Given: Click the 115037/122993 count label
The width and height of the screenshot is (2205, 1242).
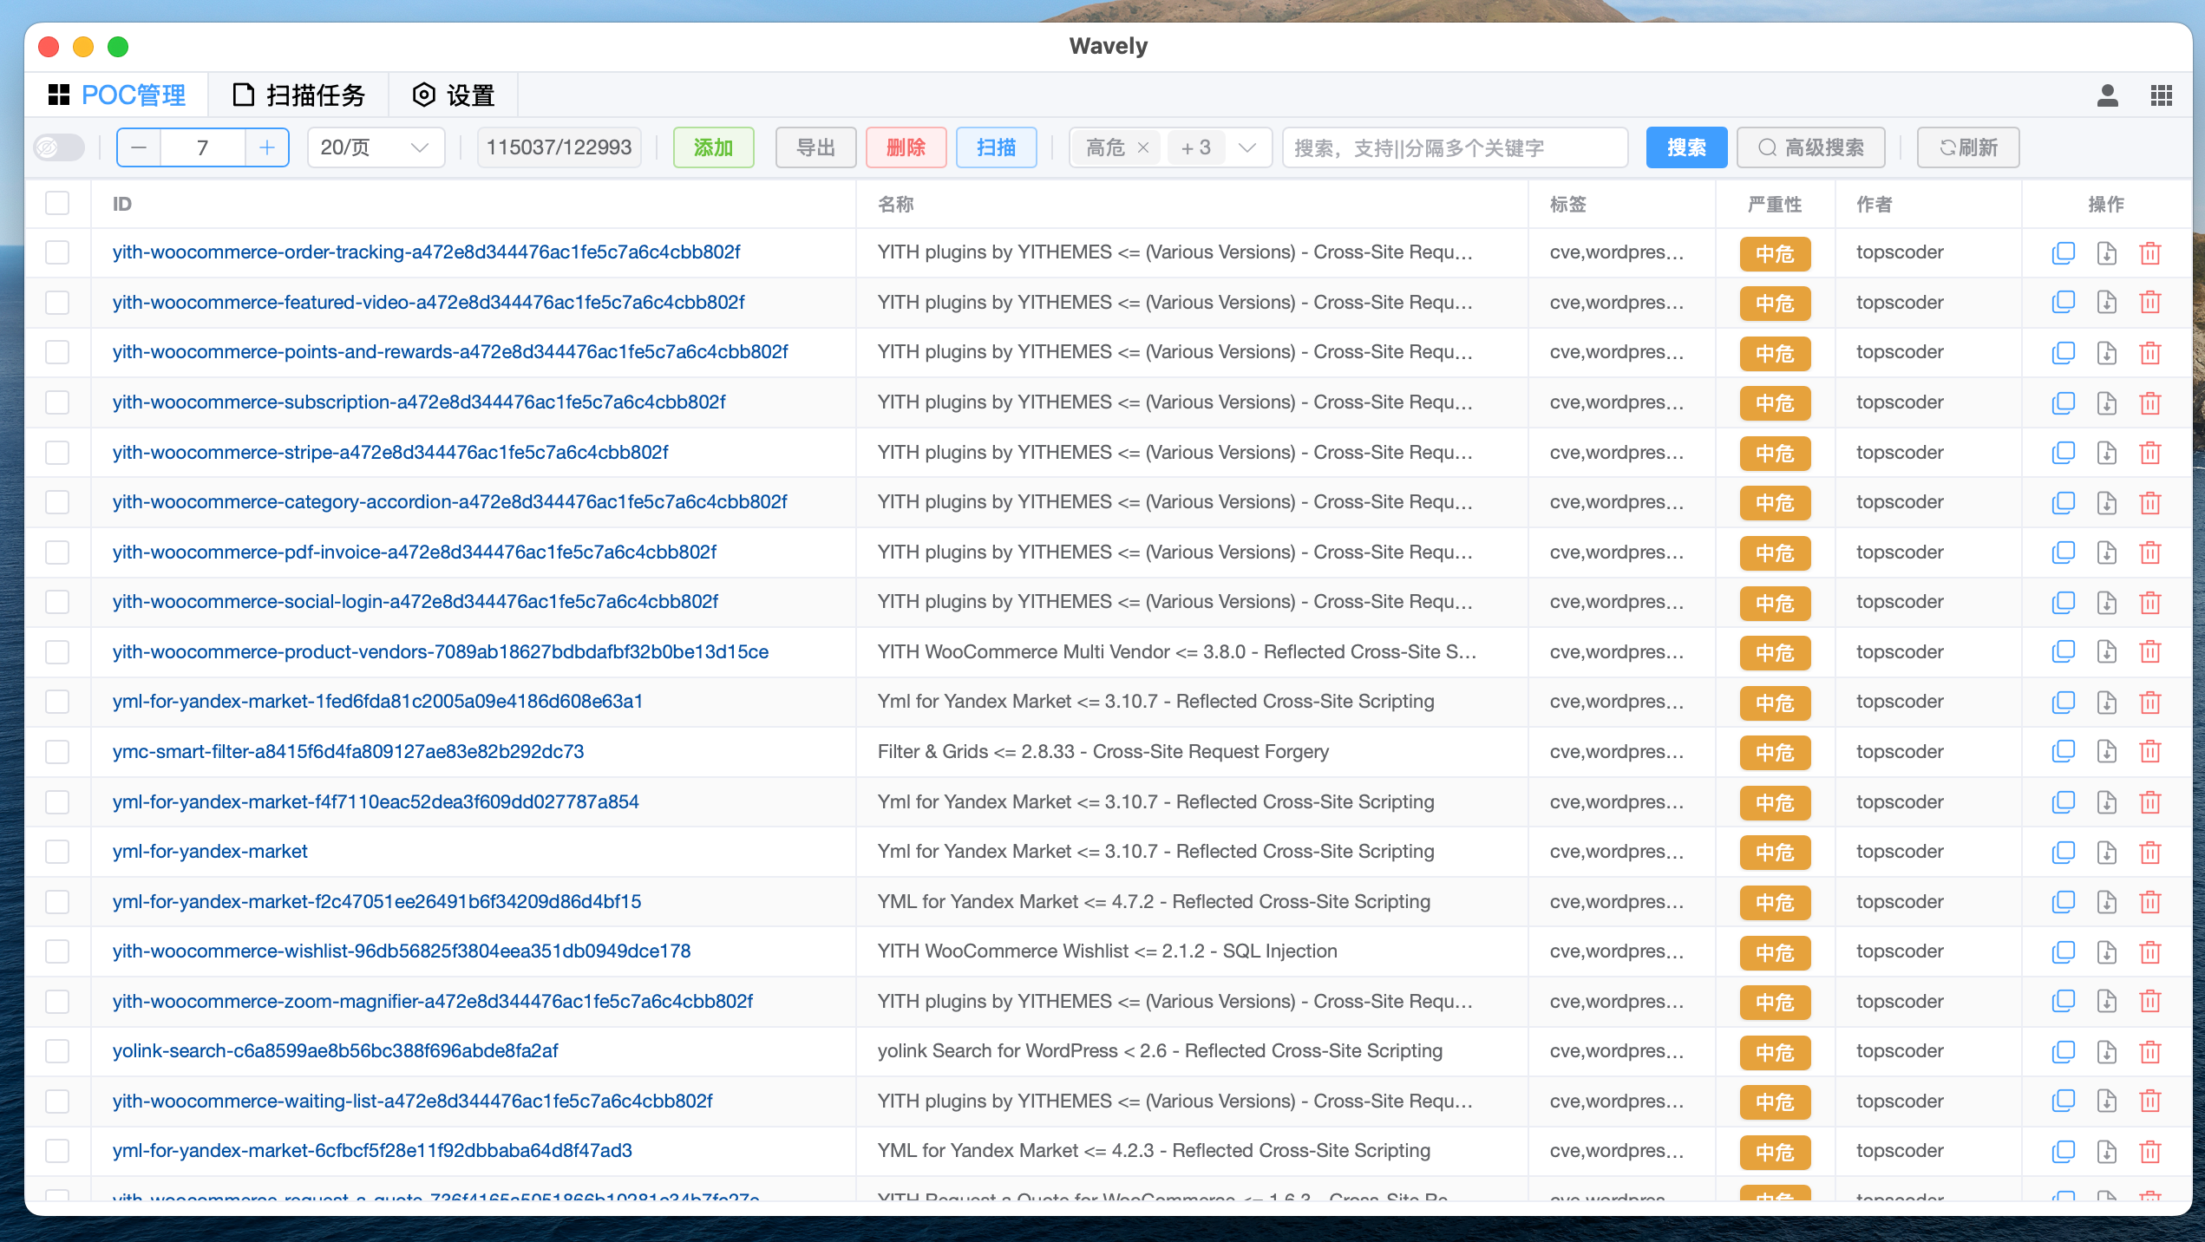Looking at the screenshot, I should coord(559,147).
